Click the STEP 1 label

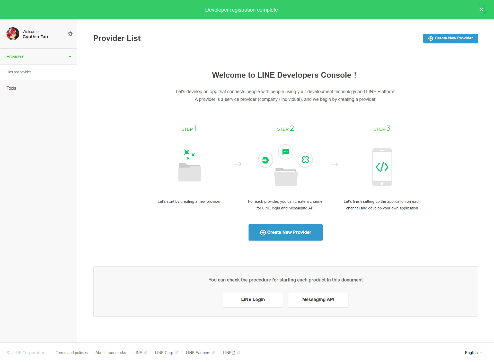click(x=189, y=128)
